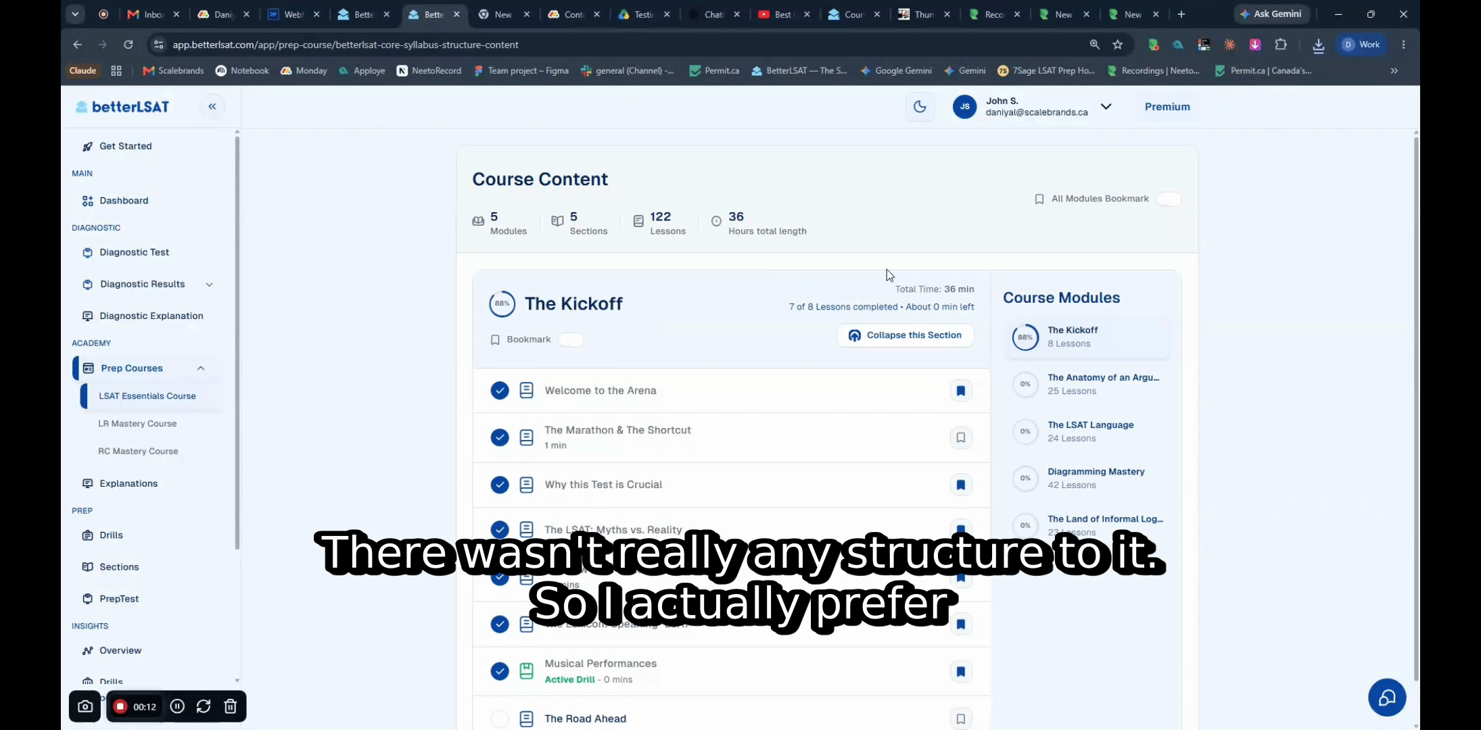This screenshot has height=730, width=1481.
Task: Take a screenshot with the camera icon
Action: coord(85,706)
